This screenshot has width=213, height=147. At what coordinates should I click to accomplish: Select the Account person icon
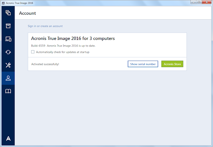(x=8, y=78)
